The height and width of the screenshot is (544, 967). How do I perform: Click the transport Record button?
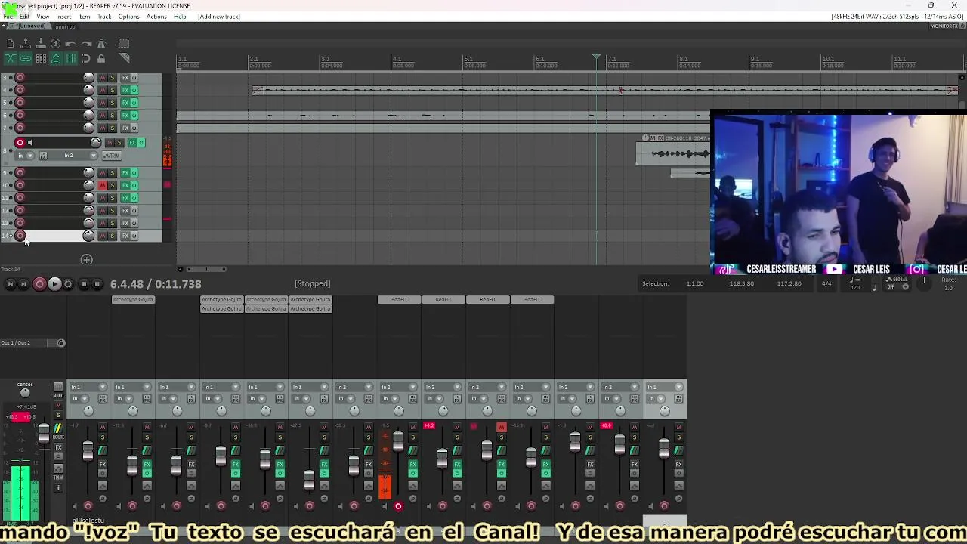(40, 284)
